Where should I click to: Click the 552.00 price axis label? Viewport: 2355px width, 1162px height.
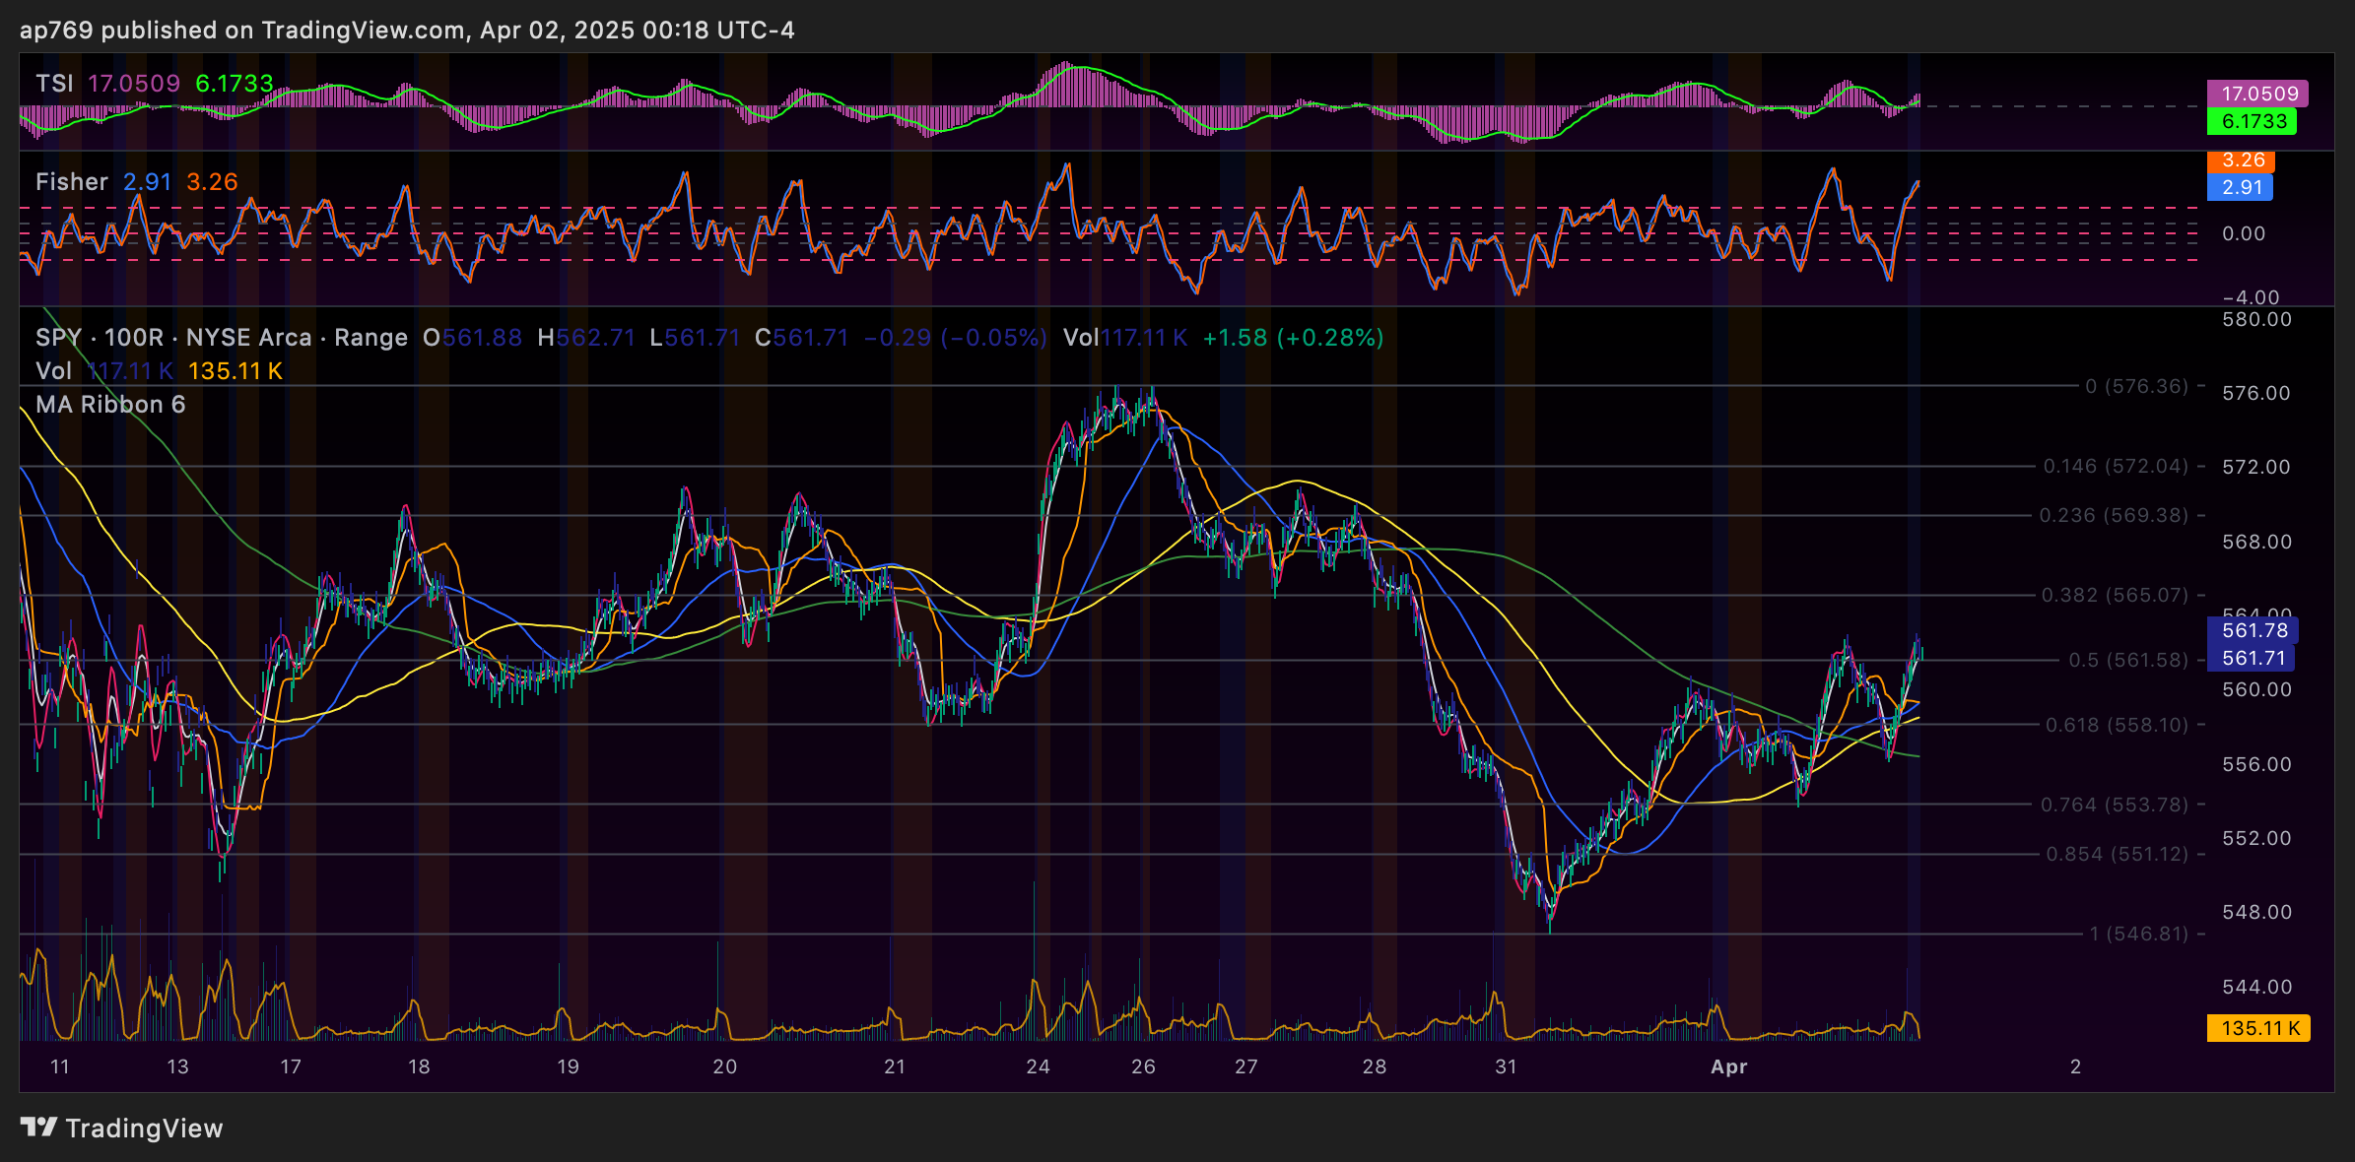(x=2256, y=838)
